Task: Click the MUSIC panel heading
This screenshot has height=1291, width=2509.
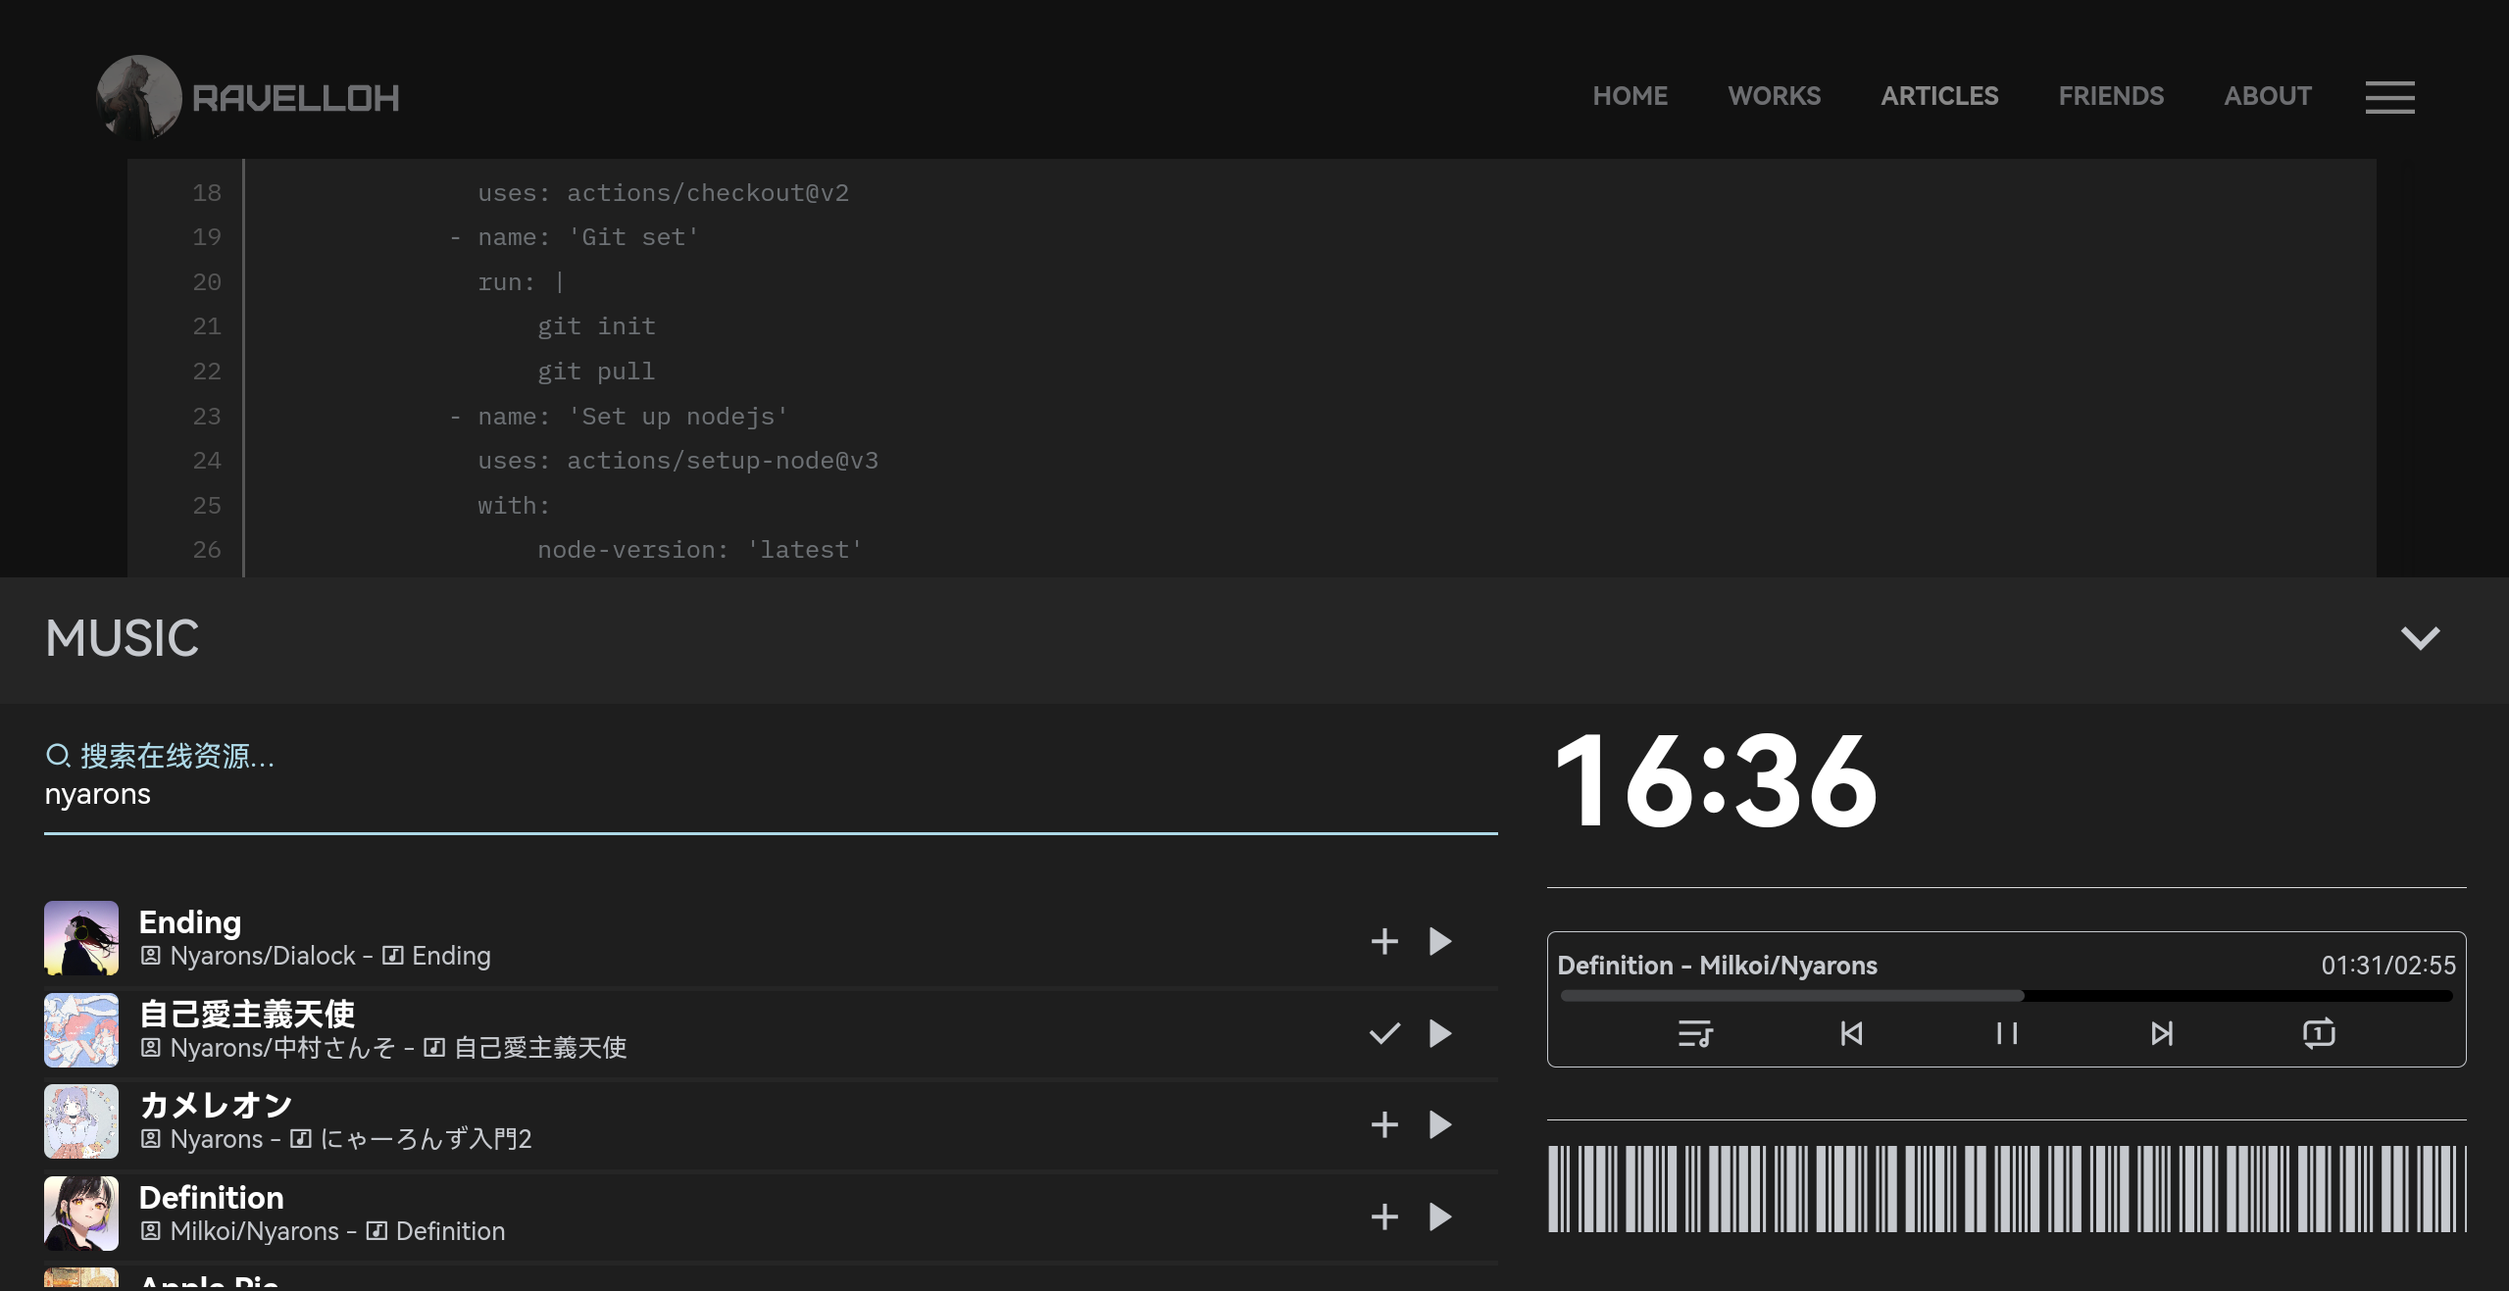Action: [x=122, y=638]
